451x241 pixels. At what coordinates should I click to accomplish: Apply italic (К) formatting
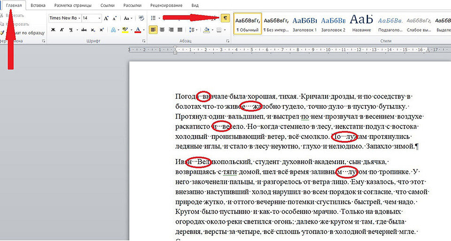tap(62, 30)
